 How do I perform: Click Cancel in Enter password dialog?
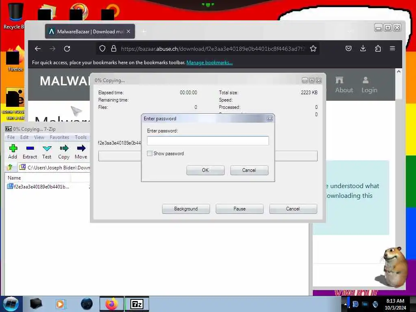pos(249,170)
